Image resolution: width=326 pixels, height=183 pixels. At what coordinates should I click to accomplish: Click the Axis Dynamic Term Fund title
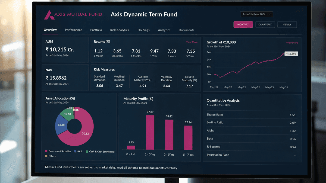coord(144,14)
